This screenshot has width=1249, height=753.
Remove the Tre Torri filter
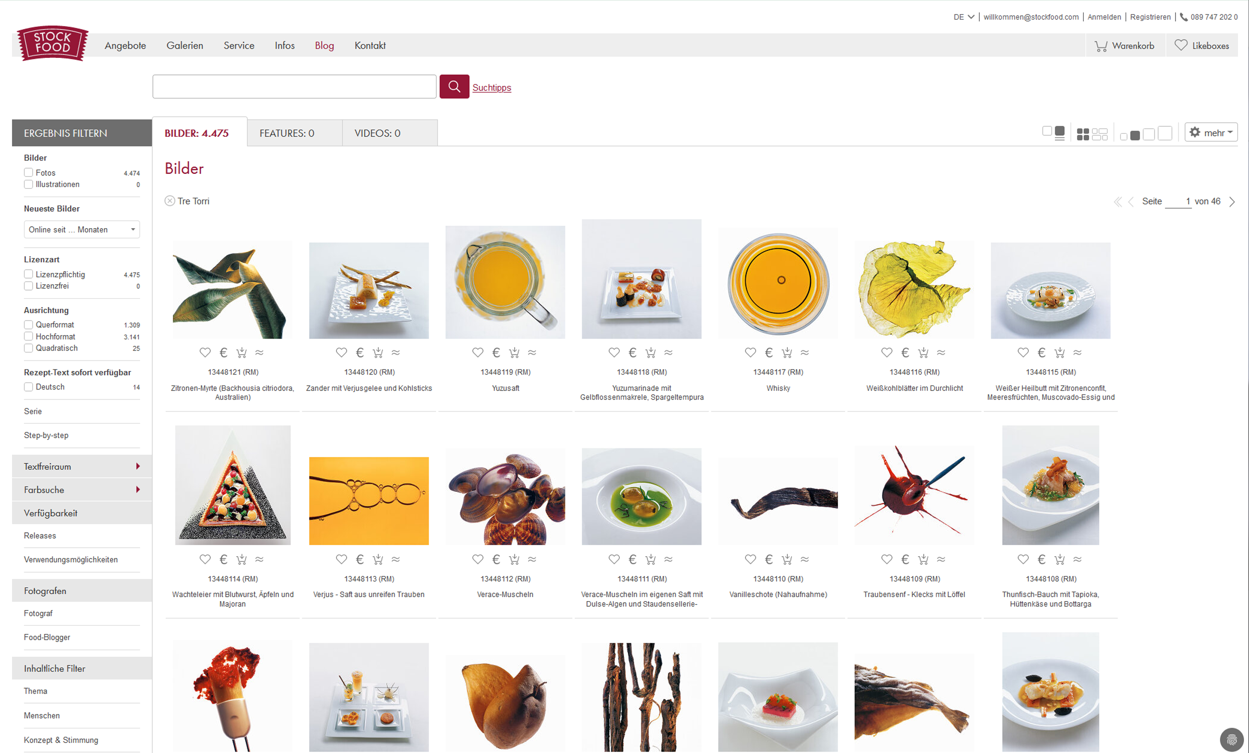coord(170,201)
